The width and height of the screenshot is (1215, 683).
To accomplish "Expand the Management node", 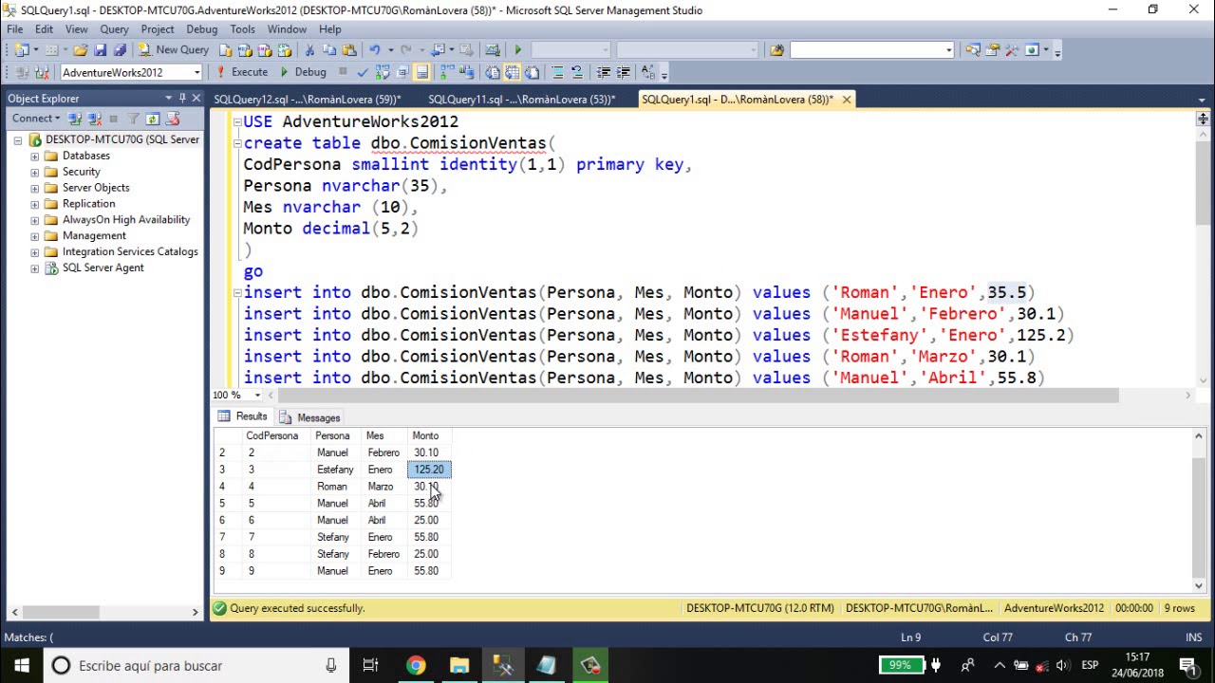I will [35, 236].
